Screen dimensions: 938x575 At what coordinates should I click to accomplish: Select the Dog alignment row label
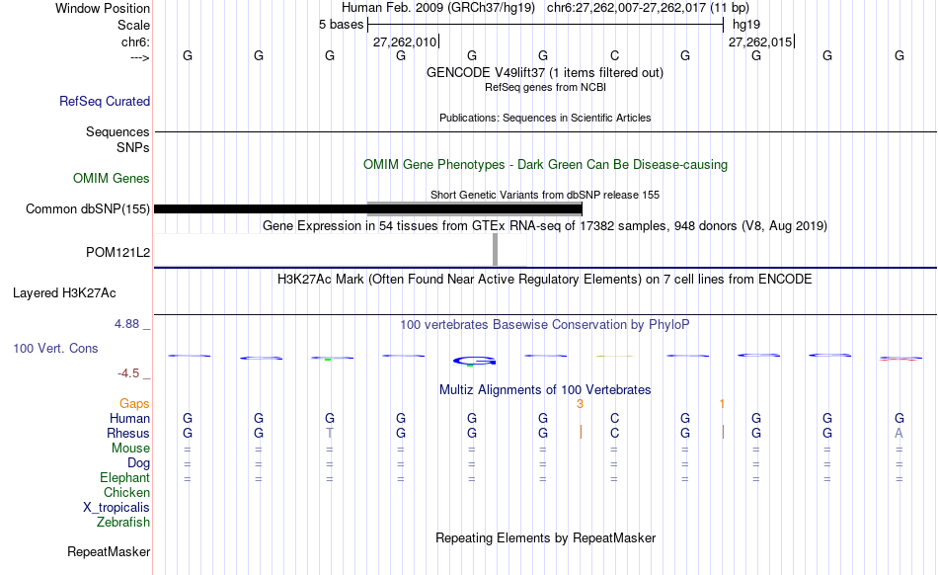click(x=138, y=463)
